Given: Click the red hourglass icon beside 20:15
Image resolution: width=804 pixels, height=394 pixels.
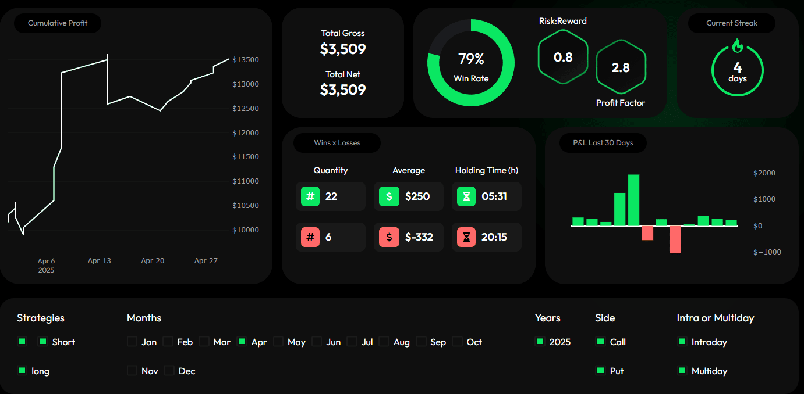Looking at the screenshot, I should pyautogui.click(x=466, y=237).
